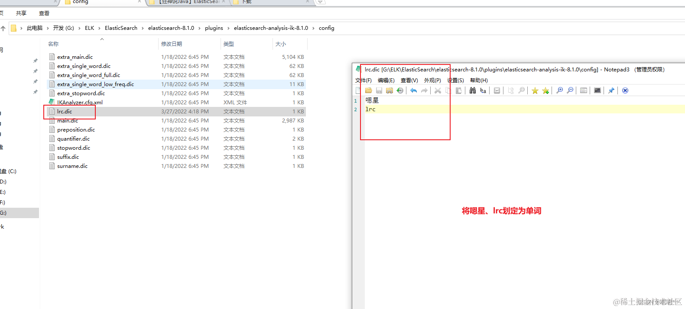Zoom out with the minus magnifier icon
This screenshot has height=309, width=685.
(x=570, y=90)
